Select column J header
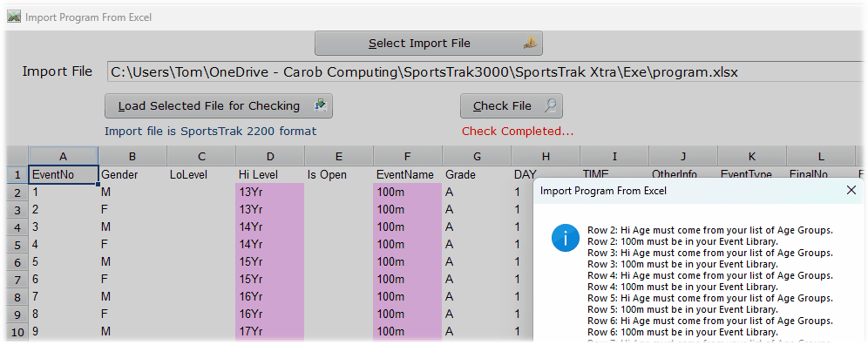868x345 pixels. [x=683, y=157]
